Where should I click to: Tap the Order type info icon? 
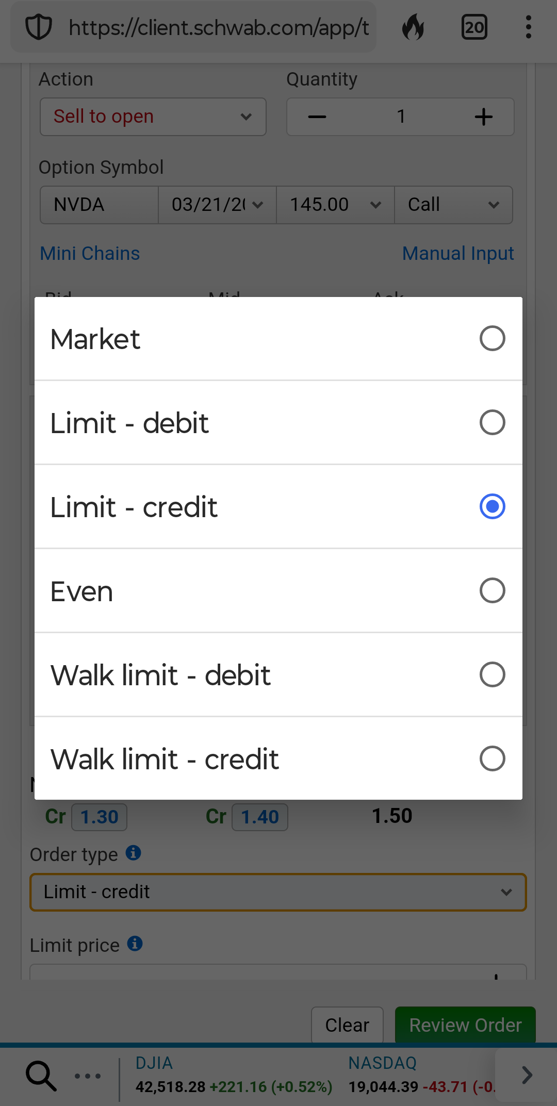[134, 853]
